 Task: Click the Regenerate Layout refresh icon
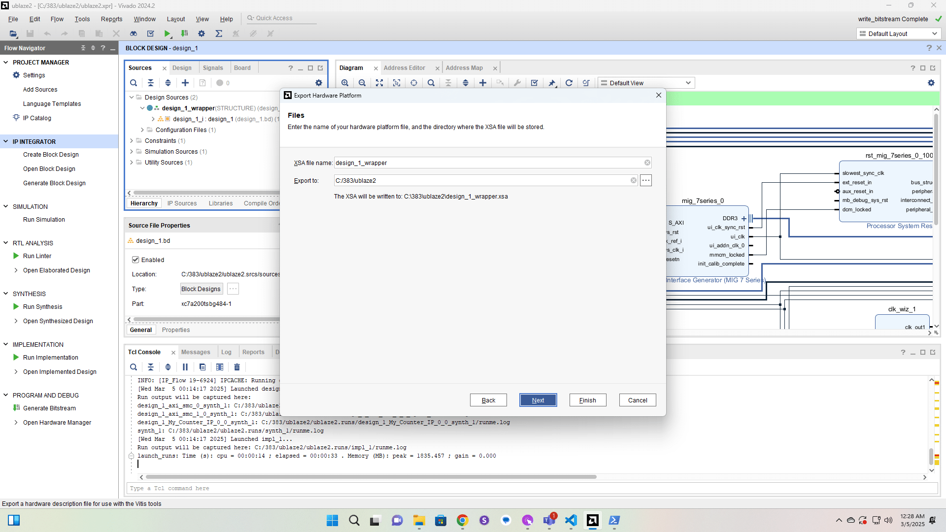(x=569, y=83)
